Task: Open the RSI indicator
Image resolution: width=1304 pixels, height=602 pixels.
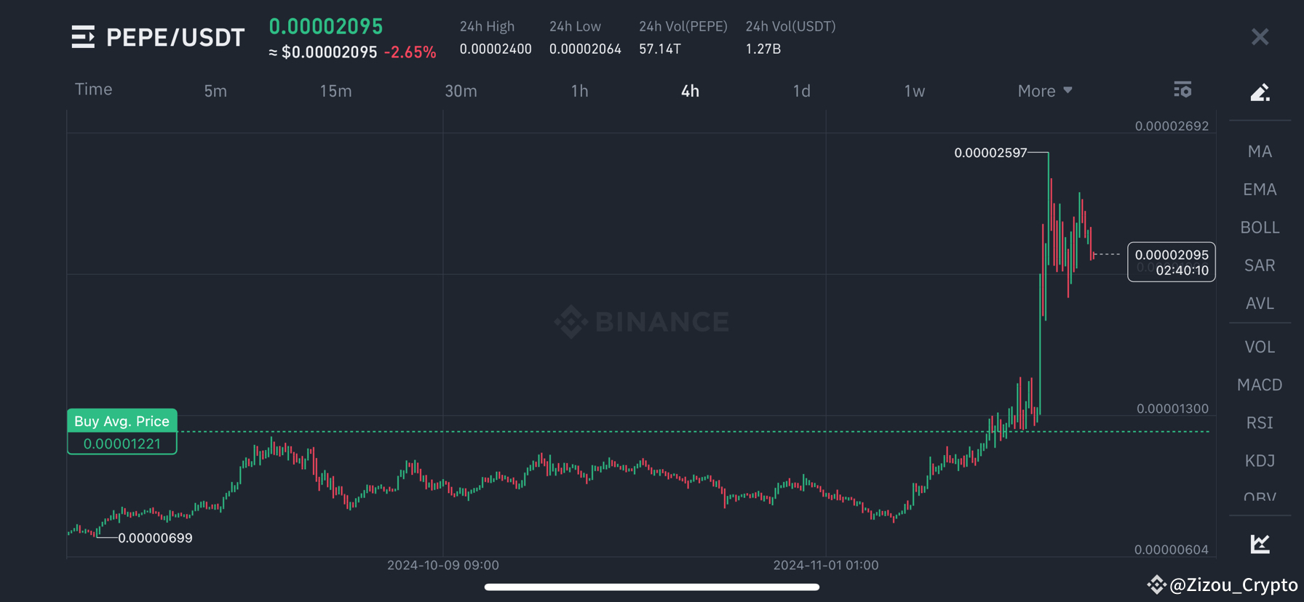Action: (x=1260, y=422)
